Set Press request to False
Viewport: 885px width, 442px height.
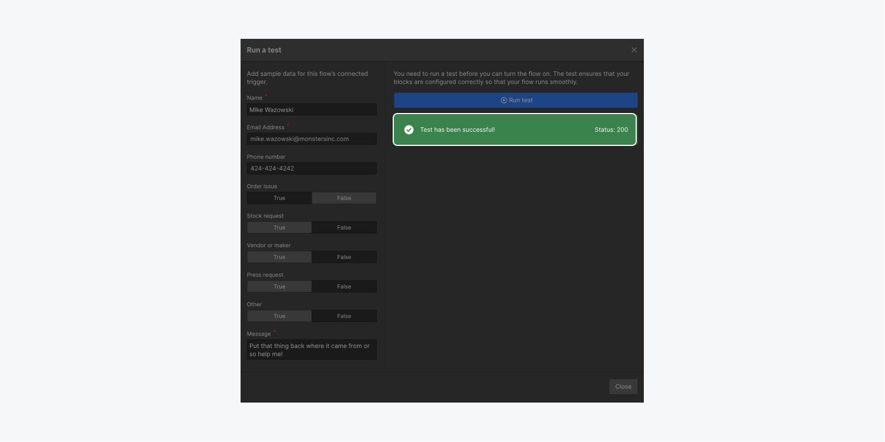(x=344, y=287)
